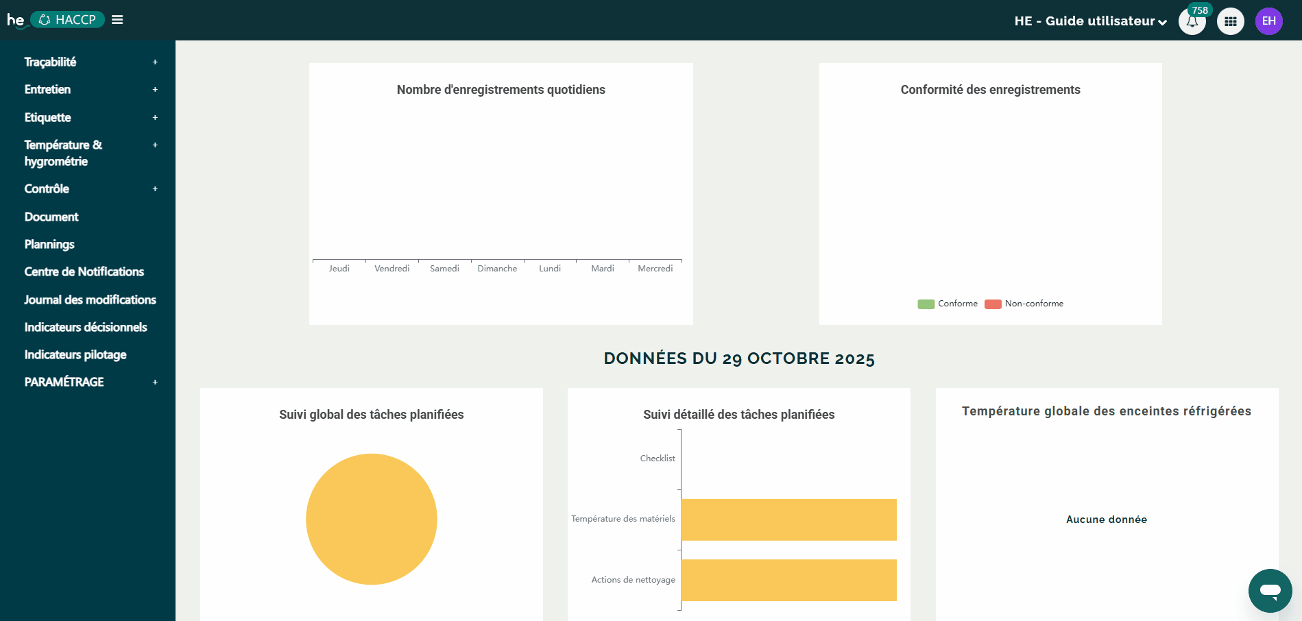Select Centre de Notifications in the sidebar
1302x621 pixels.
tap(84, 271)
